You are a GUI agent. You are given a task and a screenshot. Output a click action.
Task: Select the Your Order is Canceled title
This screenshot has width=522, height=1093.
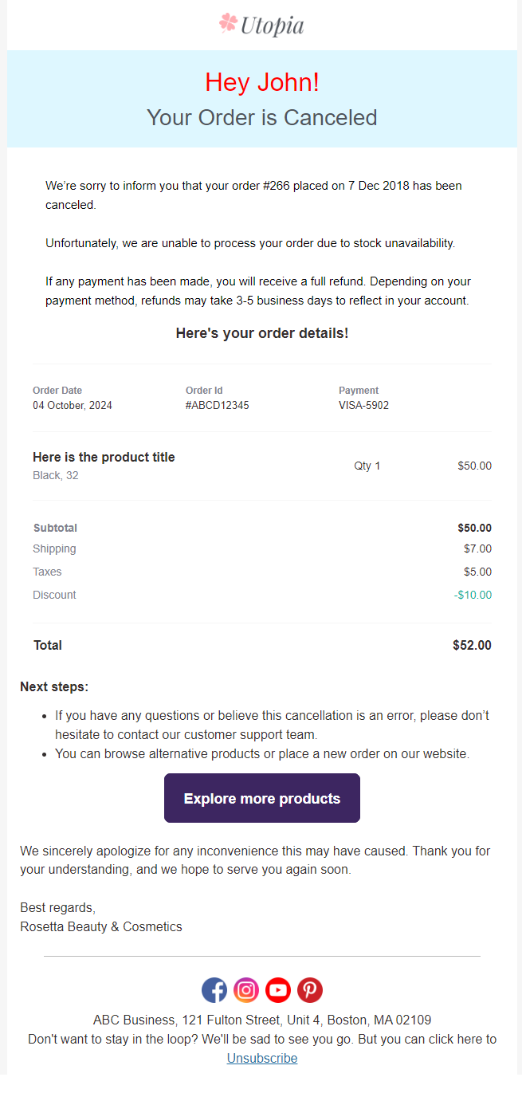pos(262,117)
